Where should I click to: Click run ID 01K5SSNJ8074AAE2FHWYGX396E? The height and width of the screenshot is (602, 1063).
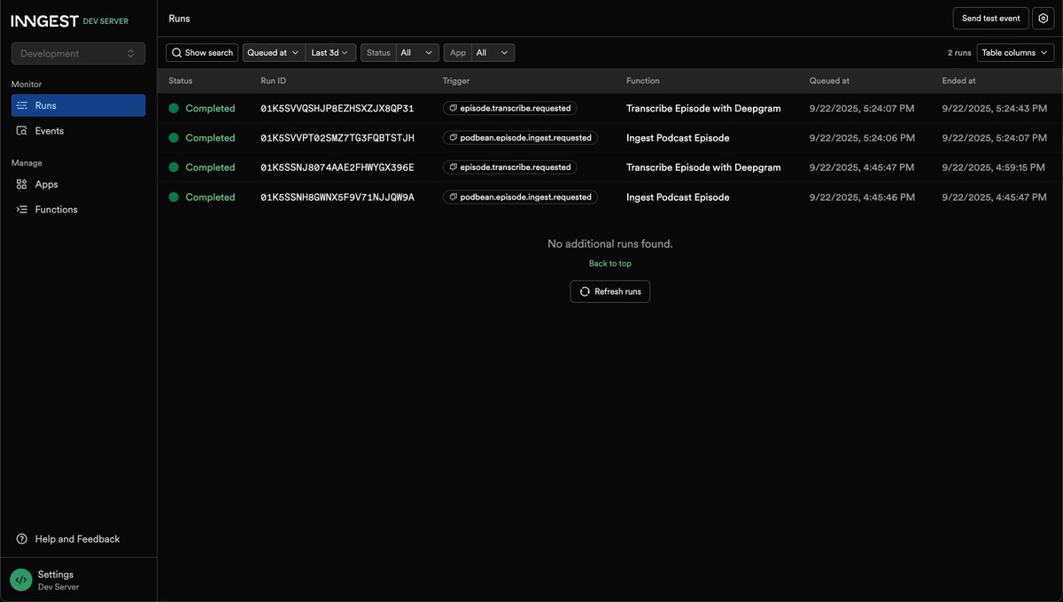click(338, 167)
